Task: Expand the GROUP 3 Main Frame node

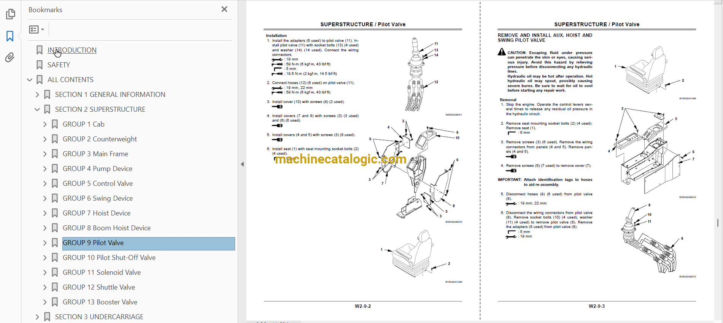Action: pos(45,154)
